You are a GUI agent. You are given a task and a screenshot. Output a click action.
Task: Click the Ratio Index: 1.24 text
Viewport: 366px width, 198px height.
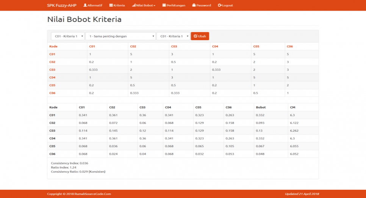click(64, 167)
